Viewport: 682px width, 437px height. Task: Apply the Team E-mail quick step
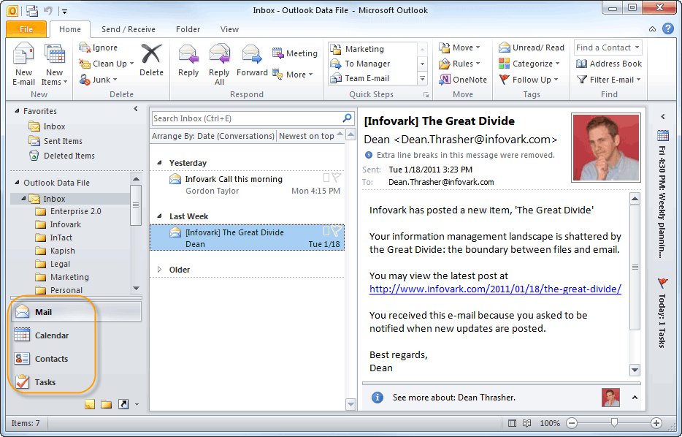[x=372, y=78]
